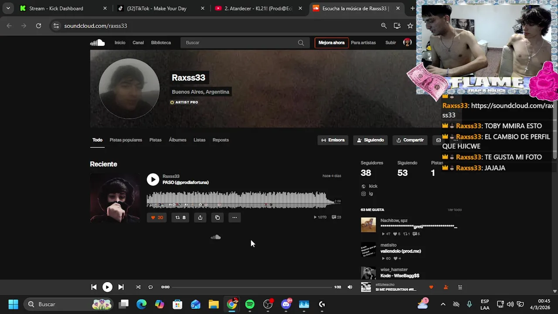This screenshot has height=314, width=558.
Task: Repost the PASO track
Action: pyautogui.click(x=180, y=217)
